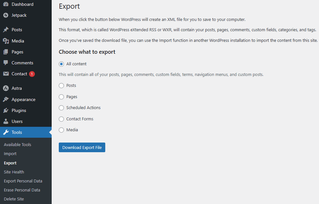This screenshot has height=204, width=319.
Task: Click the Download Export File button
Action: point(82,147)
